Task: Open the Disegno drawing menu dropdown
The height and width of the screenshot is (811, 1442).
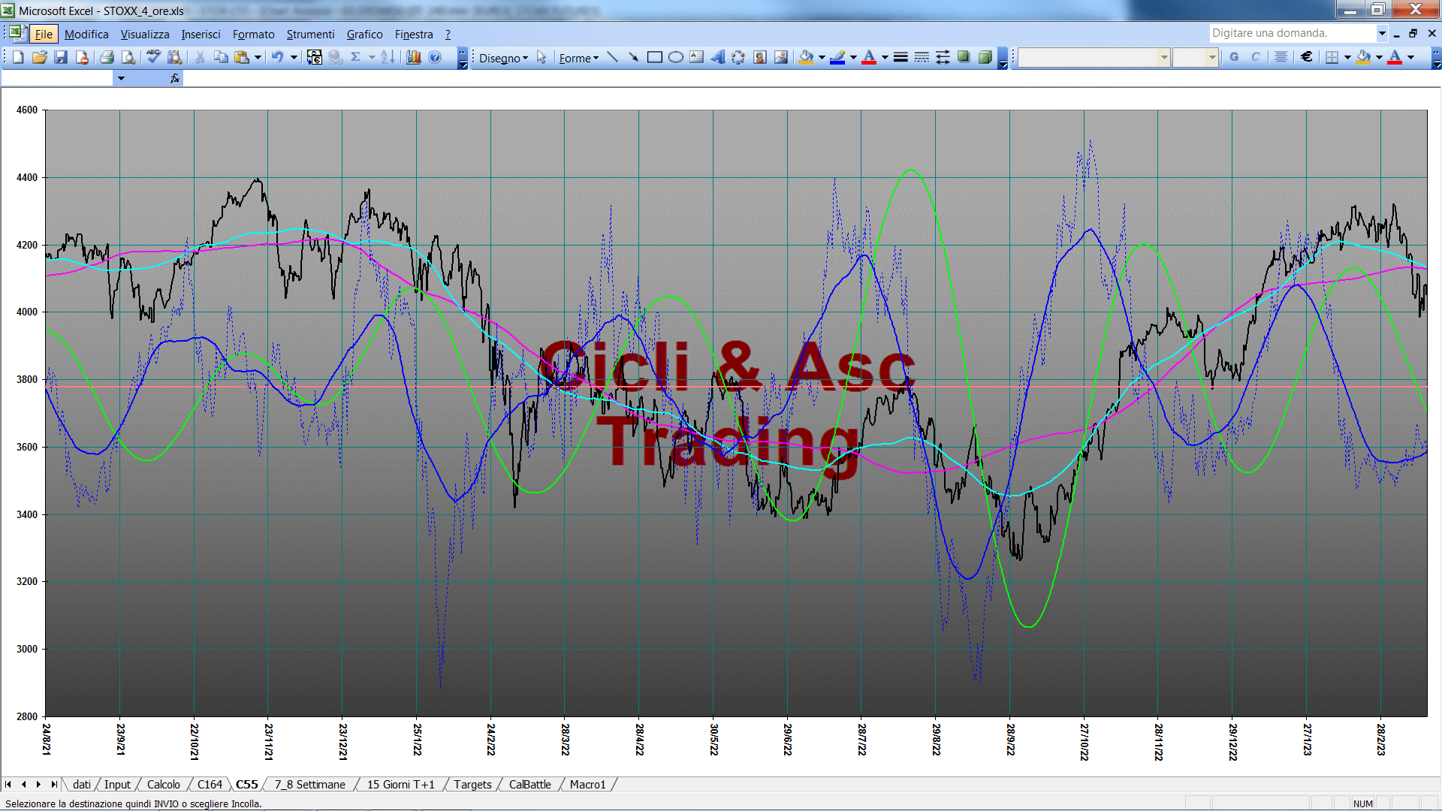Action: pos(503,58)
